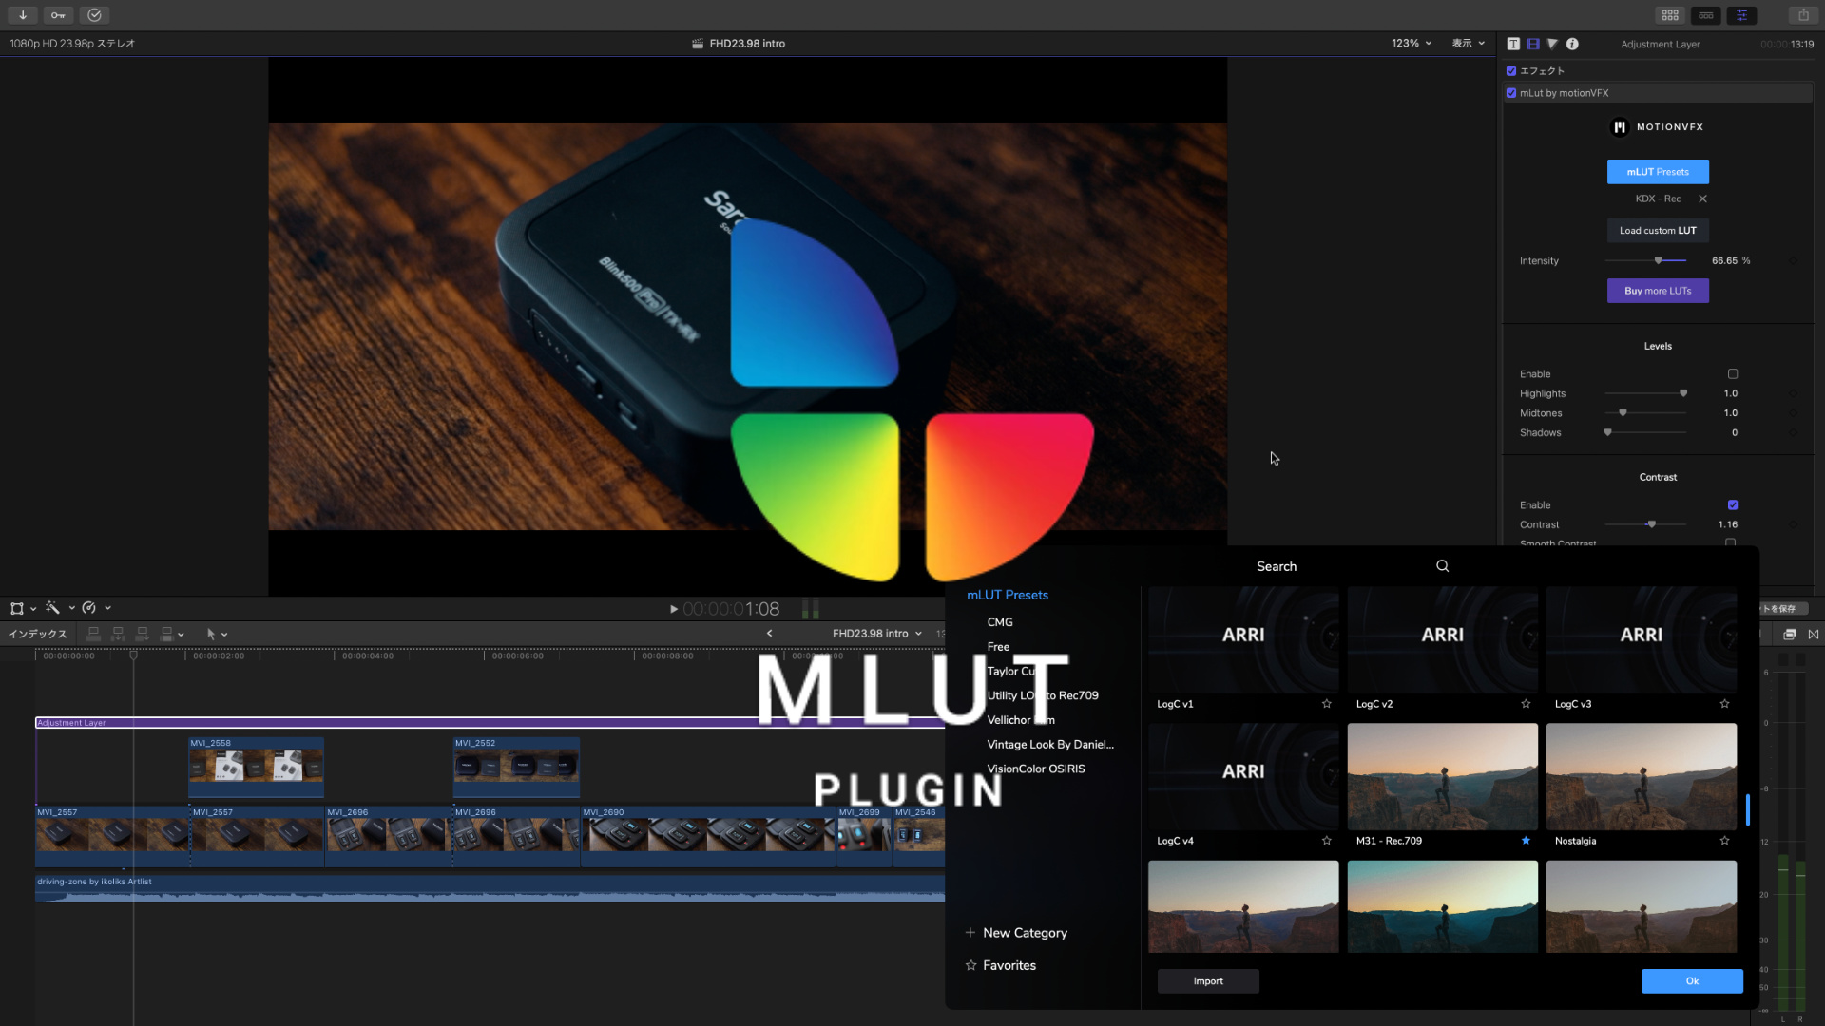1825x1026 pixels.
Task: Select the M31 - Rec.709 LUT thumbnail
Action: pos(1442,777)
